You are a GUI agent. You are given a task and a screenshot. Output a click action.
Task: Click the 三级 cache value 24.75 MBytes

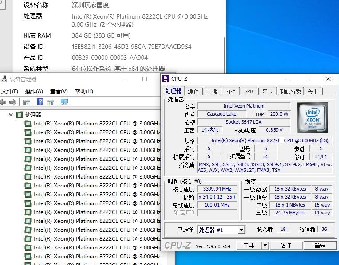click(x=290, y=213)
